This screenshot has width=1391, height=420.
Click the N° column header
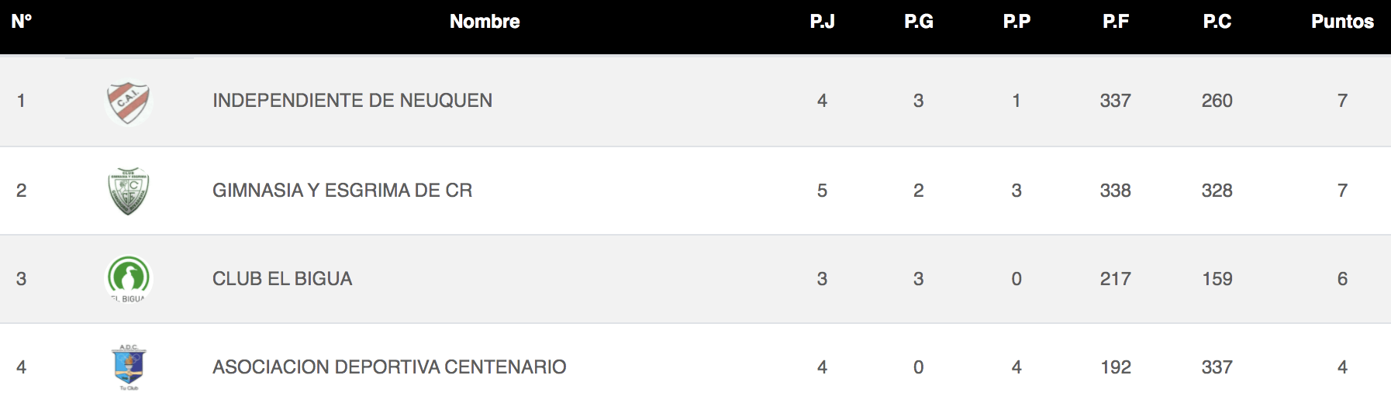click(x=22, y=22)
